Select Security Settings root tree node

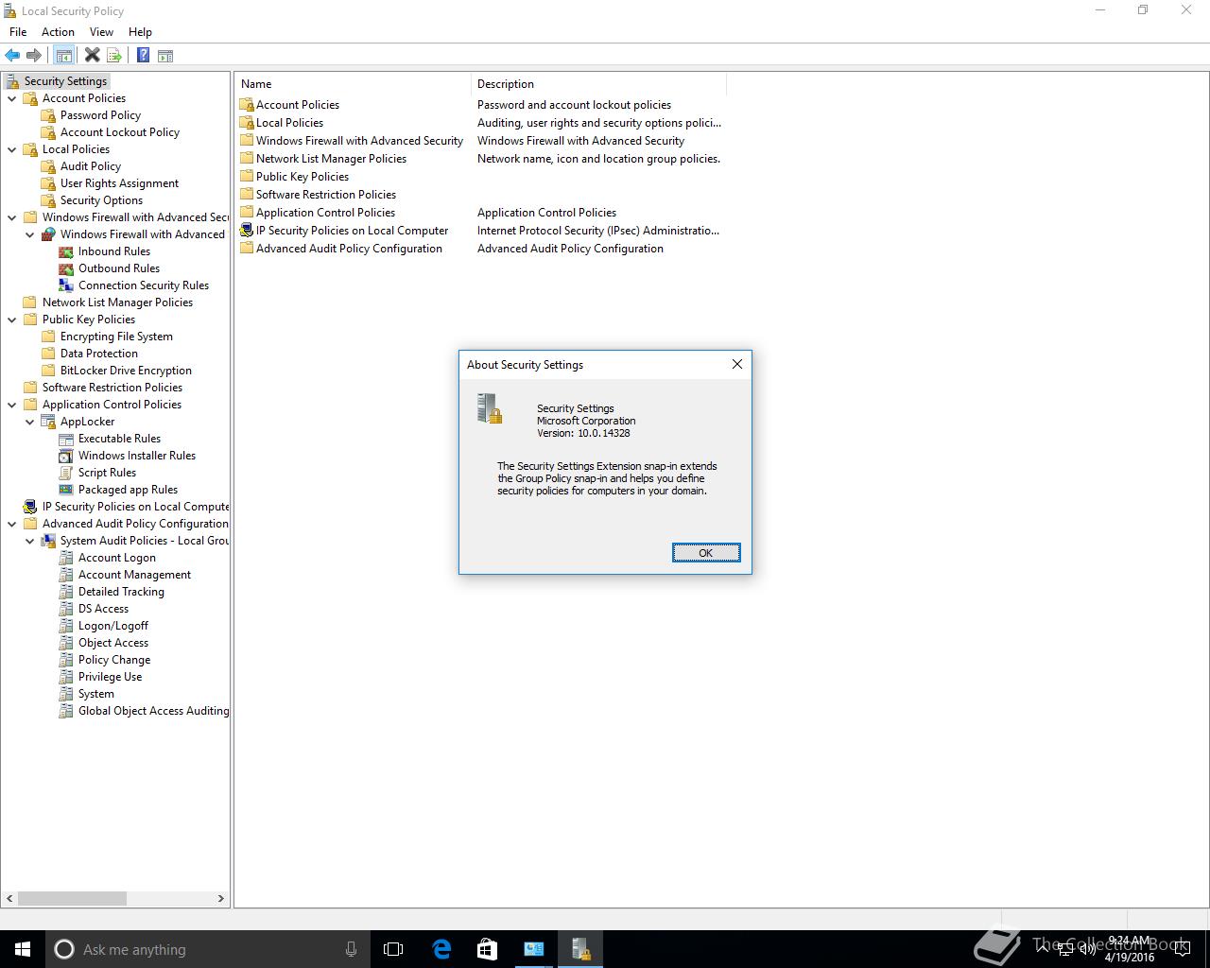65,81
